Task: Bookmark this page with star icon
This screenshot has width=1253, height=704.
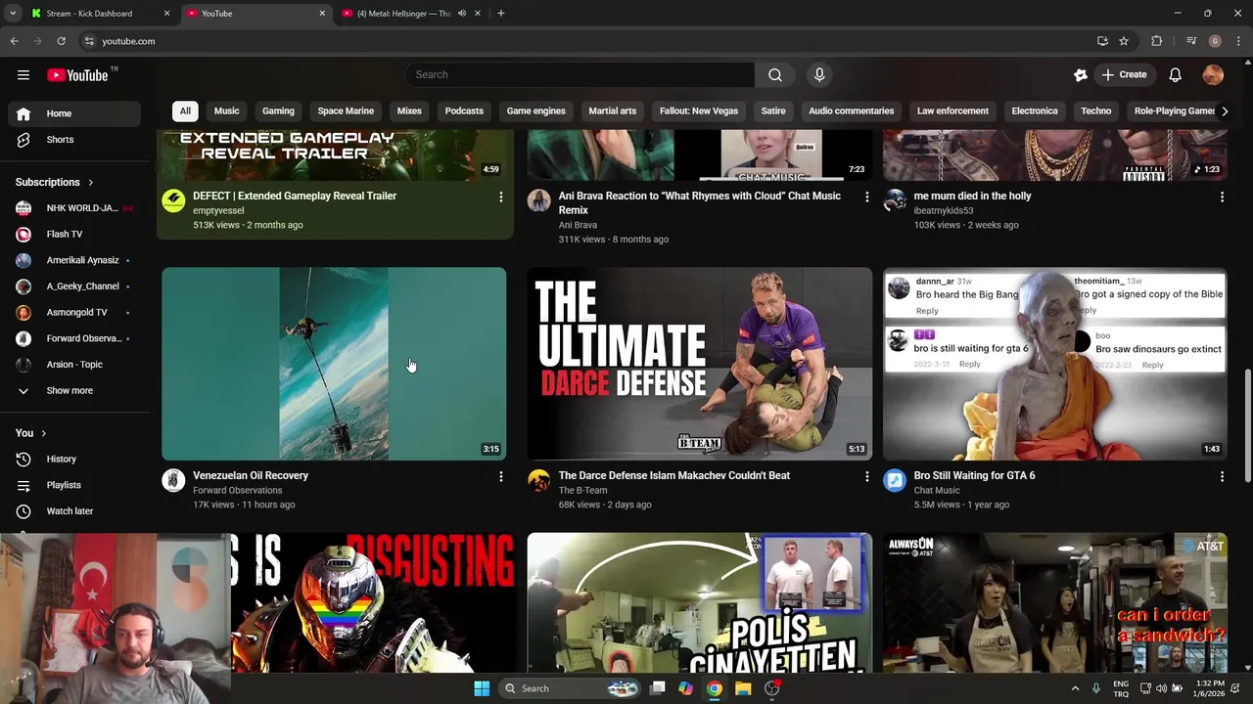Action: coord(1124,41)
